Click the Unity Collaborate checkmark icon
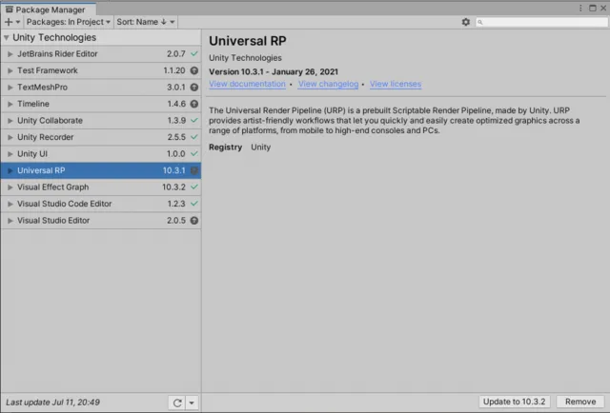The image size is (610, 413). pos(194,121)
